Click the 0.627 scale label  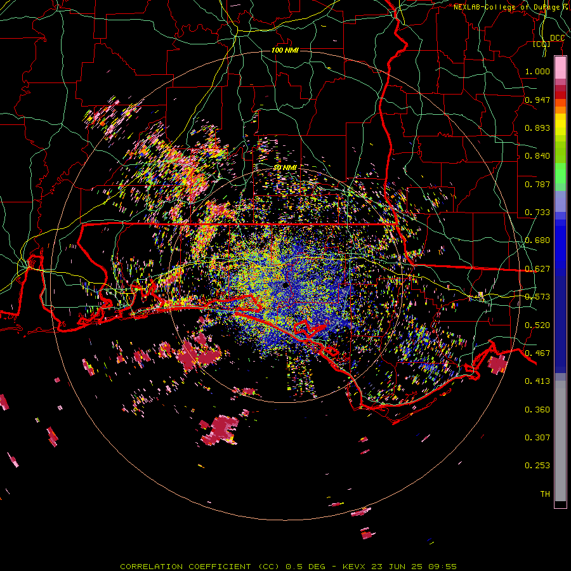coord(537,269)
